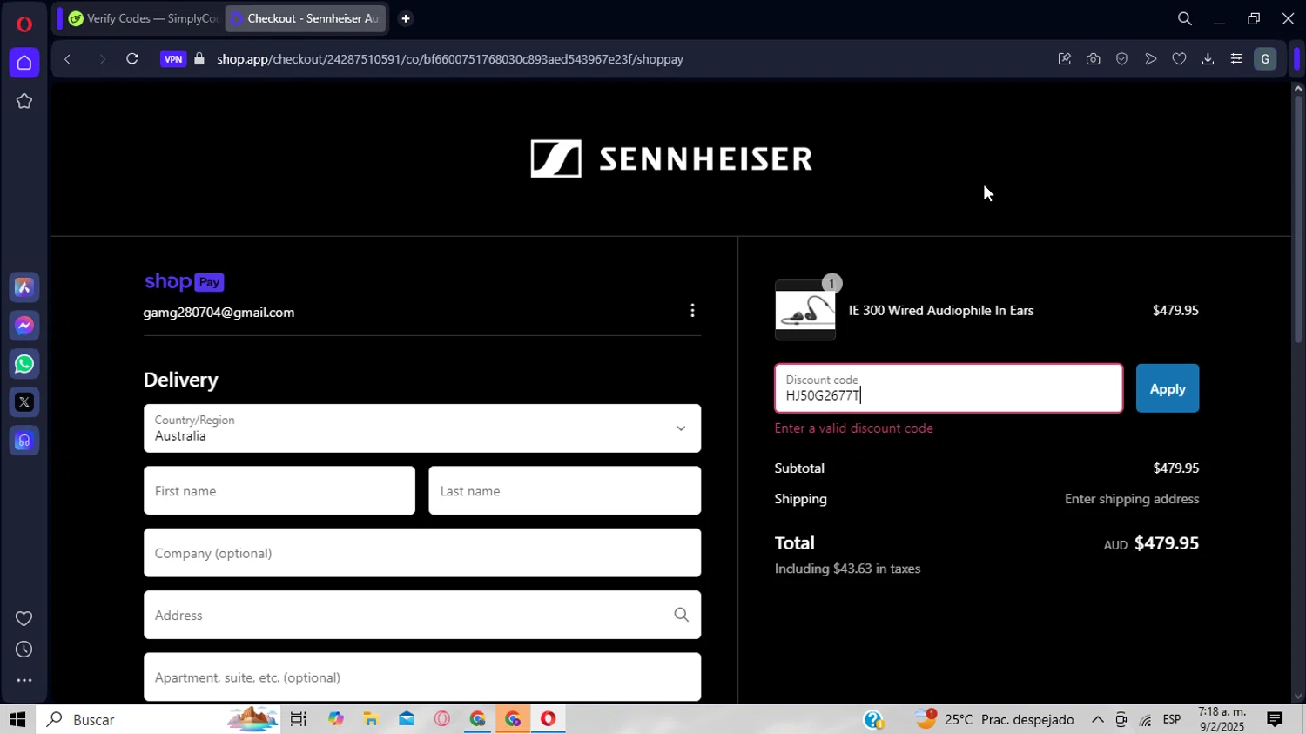Click the IE 300 product thumbnail
Viewport: 1306px width, 734px height.
click(x=805, y=311)
